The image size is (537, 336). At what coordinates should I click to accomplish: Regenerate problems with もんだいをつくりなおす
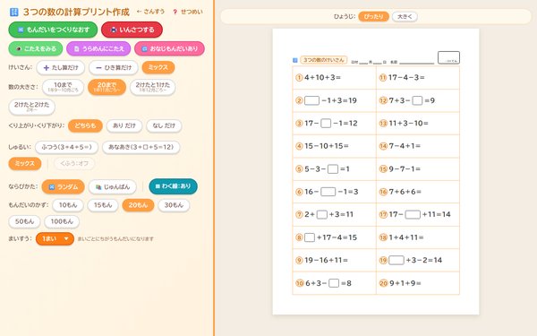click(x=53, y=30)
